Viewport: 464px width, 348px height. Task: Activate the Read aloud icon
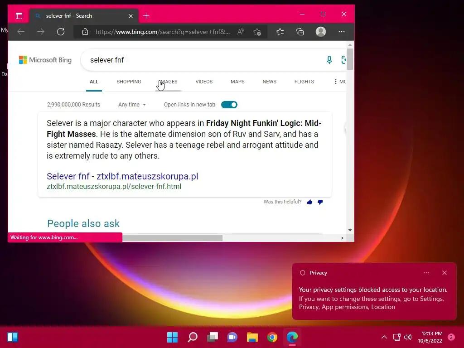pyautogui.click(x=241, y=32)
